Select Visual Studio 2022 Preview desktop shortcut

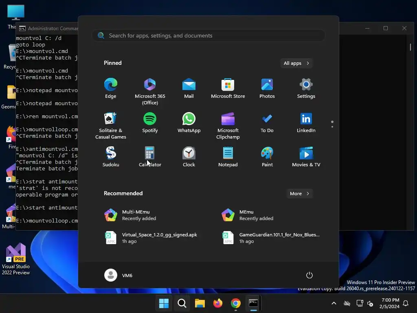(x=16, y=259)
